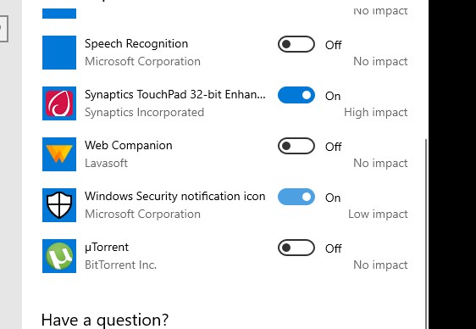Click the vertical scrollbar thumb
Screen dimensions: 476x329
tap(426, 234)
